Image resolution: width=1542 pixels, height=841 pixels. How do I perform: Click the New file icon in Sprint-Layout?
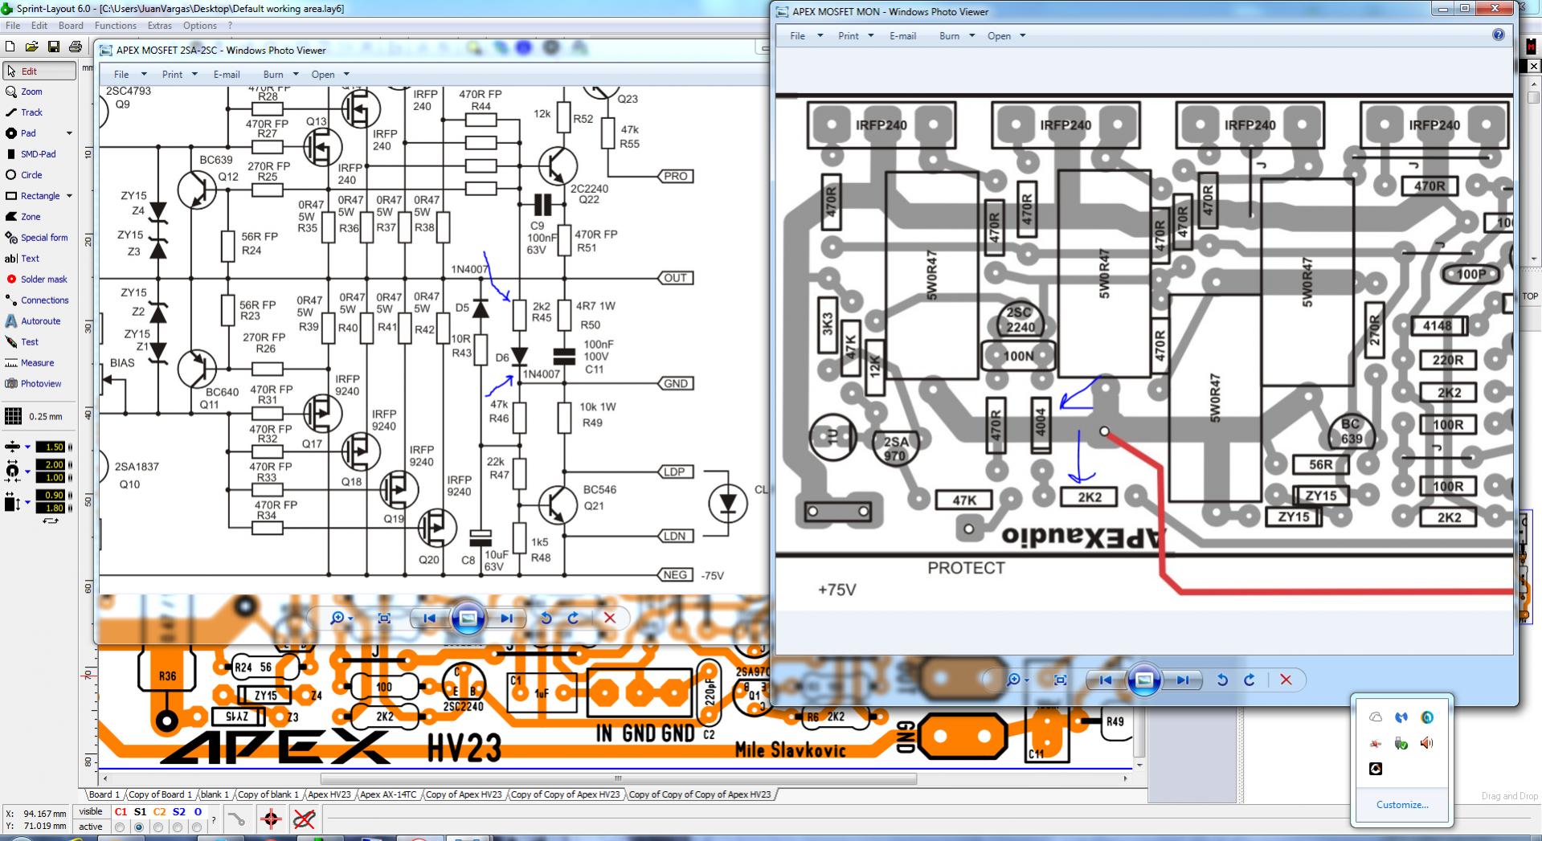(x=10, y=47)
